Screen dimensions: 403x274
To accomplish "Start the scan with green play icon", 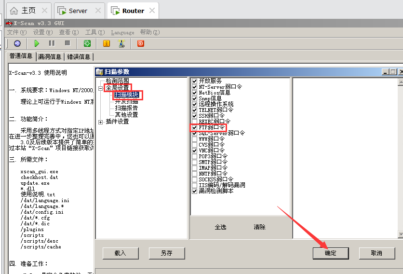I will point(37,43).
